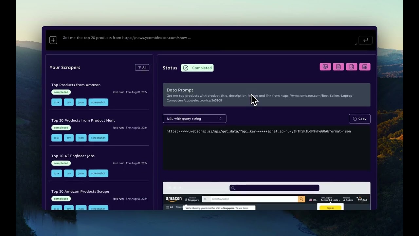The width and height of the screenshot is (419, 236).
Task: Download csv for Top Products from Amazon
Action: [69, 102]
